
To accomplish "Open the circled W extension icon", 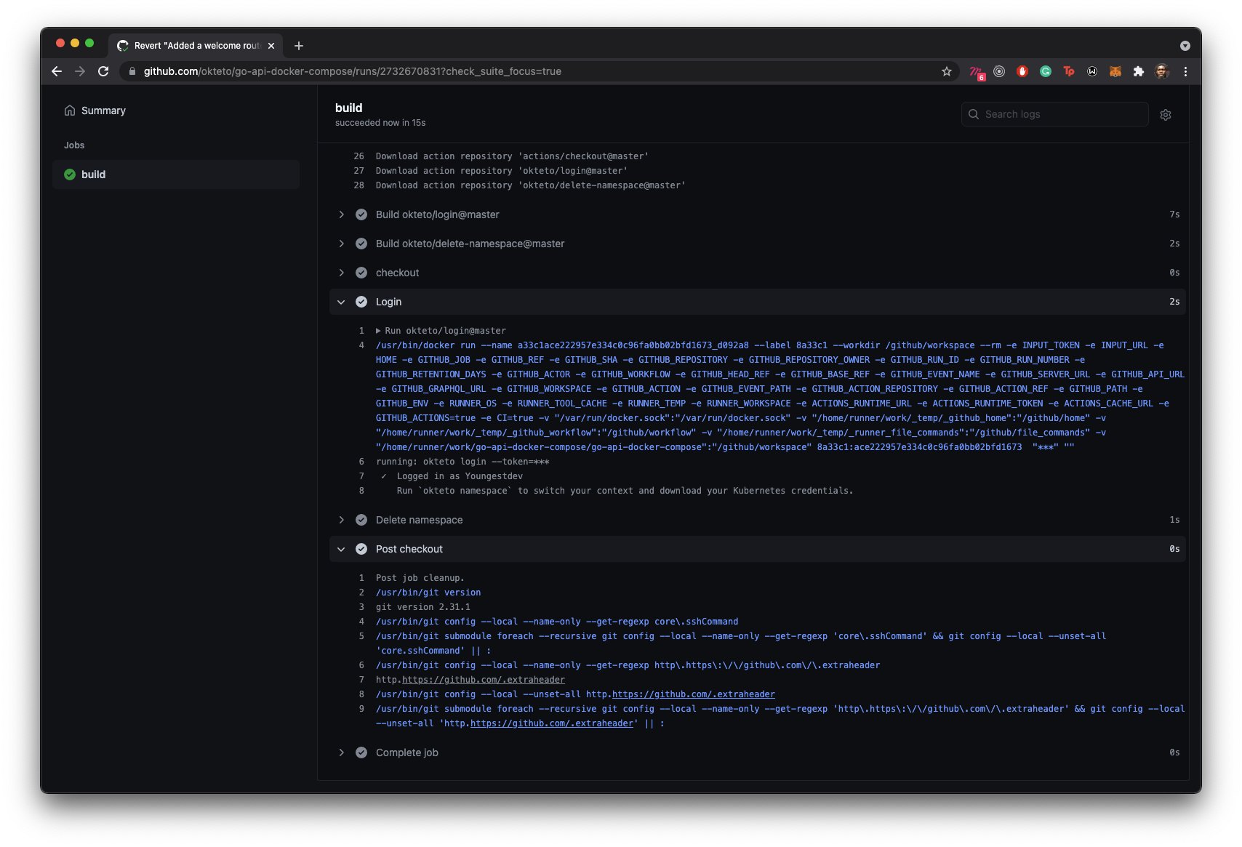I will [1092, 71].
